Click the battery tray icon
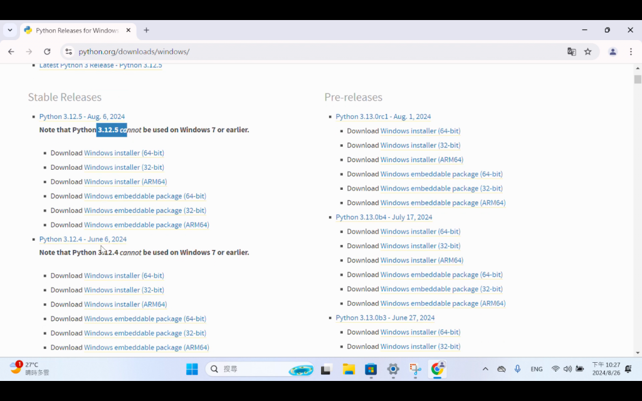 pyautogui.click(x=580, y=369)
